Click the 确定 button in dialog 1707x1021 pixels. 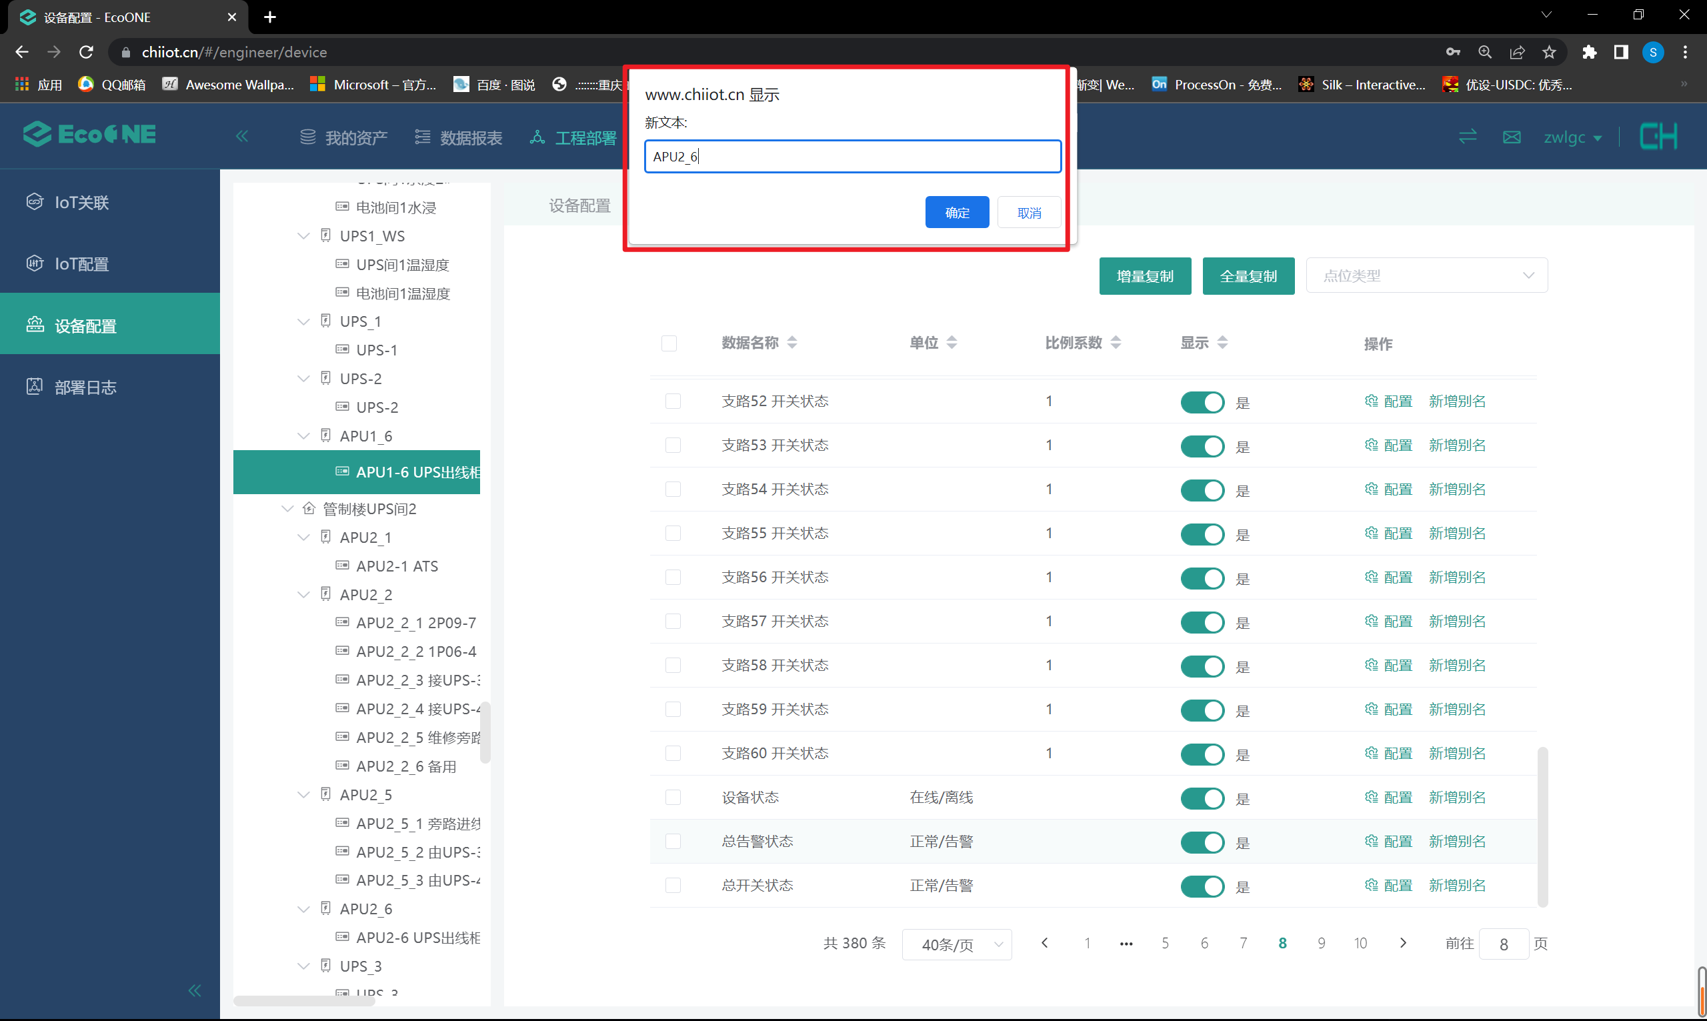(x=956, y=213)
